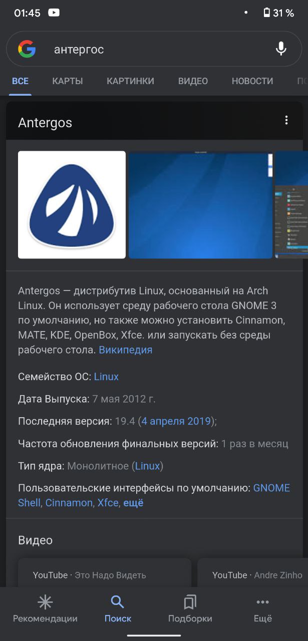This screenshot has height=641, width=308.
Task: Tap the Поиск magnifier icon
Action: click(x=118, y=602)
